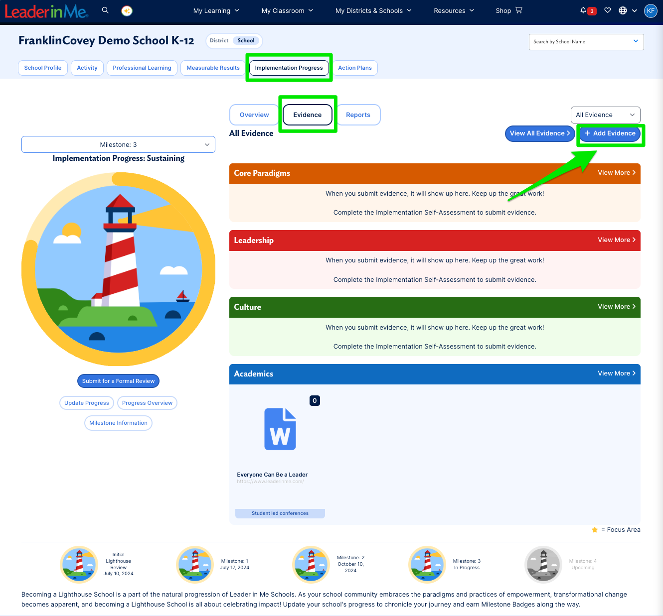Open the leaderinme.com evidence URL
663x616 pixels.
tap(270, 482)
